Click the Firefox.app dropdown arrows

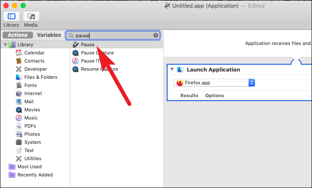(x=252, y=83)
